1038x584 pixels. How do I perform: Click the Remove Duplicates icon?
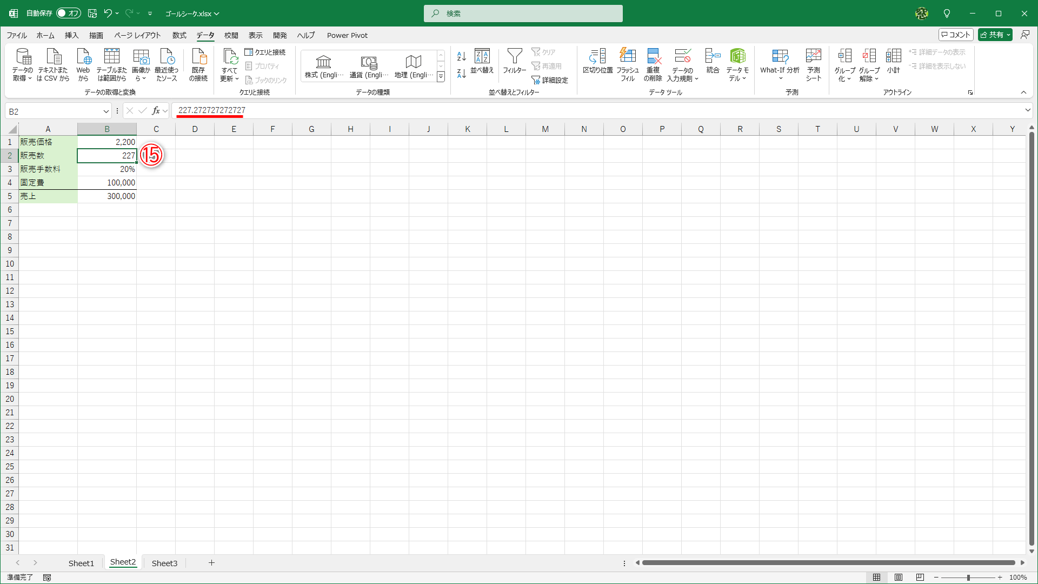pyautogui.click(x=653, y=56)
